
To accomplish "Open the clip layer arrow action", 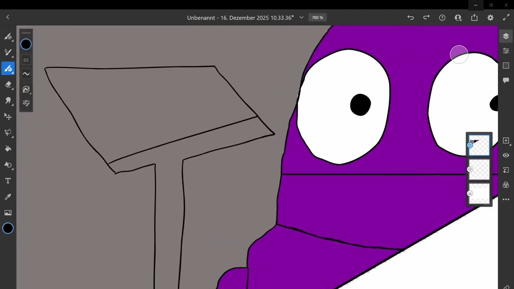I will click(x=506, y=170).
